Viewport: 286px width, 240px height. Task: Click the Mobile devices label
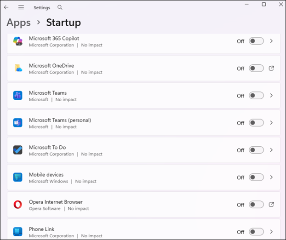(46, 175)
